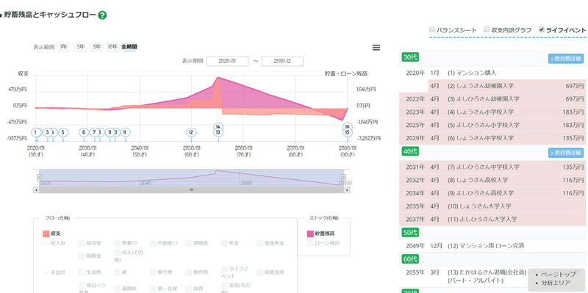Set the display range to 1年
The height and width of the screenshot is (293, 588).
tap(64, 47)
